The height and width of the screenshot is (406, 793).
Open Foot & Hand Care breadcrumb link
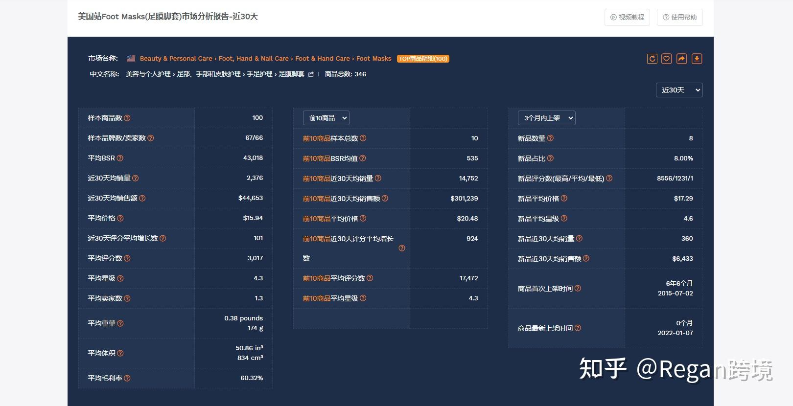tap(323, 59)
